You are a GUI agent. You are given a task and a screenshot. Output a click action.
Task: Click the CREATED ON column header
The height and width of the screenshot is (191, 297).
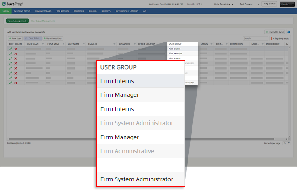pyautogui.click(x=236, y=44)
